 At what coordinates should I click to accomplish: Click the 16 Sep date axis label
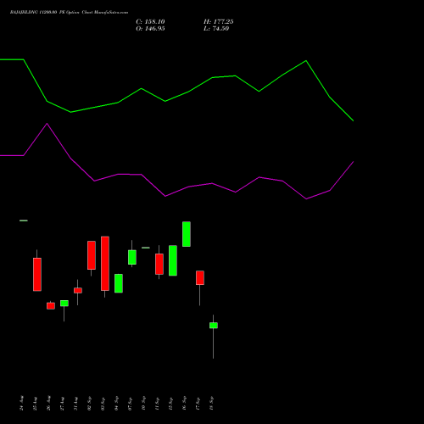[x=185, y=404]
